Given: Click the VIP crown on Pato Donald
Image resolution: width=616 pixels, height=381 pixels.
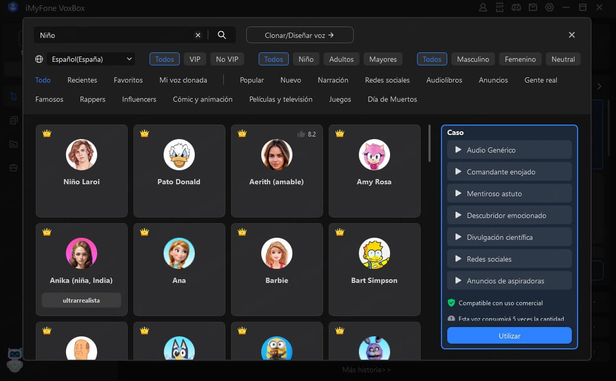Looking at the screenshot, I should (144, 133).
